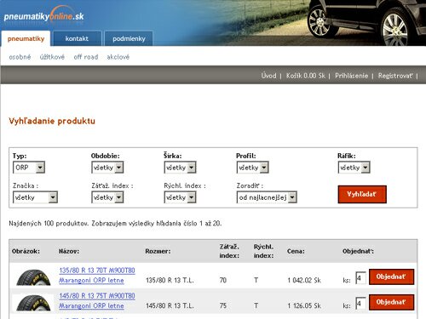Open the kontakt tab

pyautogui.click(x=77, y=38)
